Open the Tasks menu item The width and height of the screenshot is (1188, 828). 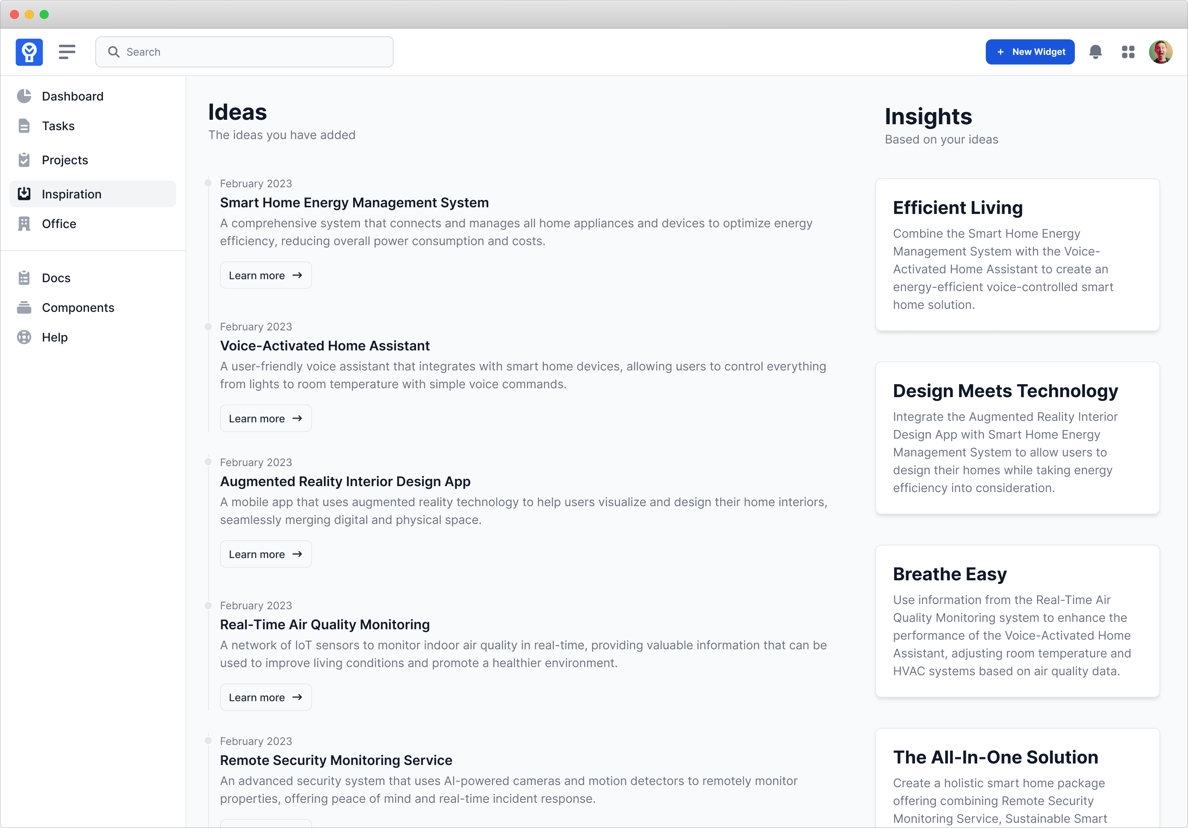58,126
